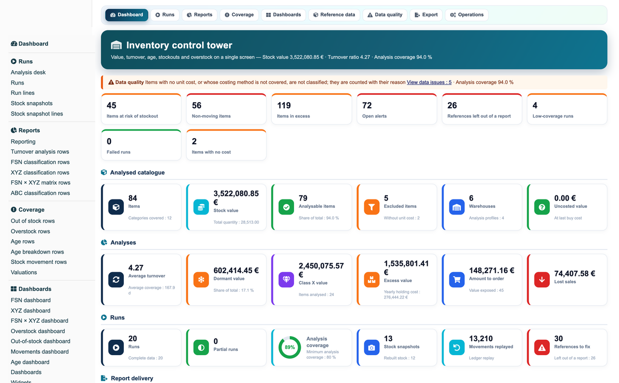Click the Partial runs half-circle icon
Screen dimensions: 619x383
(201, 348)
